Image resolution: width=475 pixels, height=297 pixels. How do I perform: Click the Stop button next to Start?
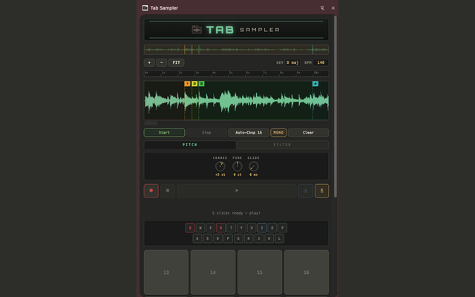[x=206, y=132]
